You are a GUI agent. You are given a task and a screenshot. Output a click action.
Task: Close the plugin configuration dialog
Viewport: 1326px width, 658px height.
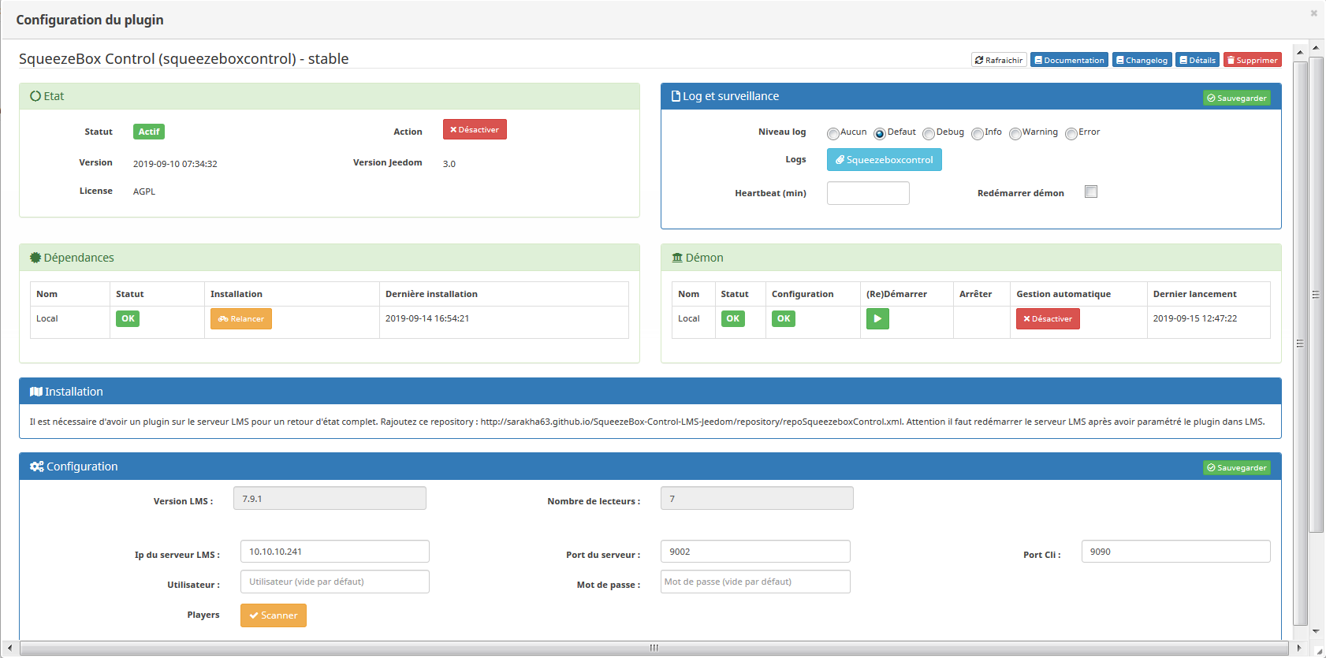[1314, 13]
